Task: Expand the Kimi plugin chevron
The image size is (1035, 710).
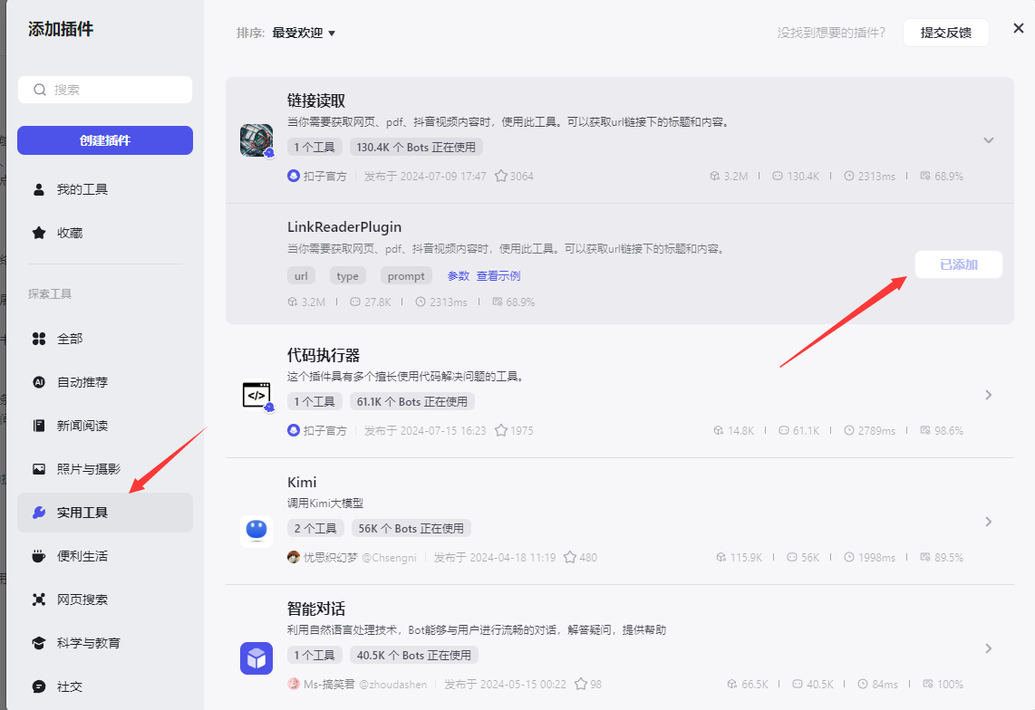Action: [x=988, y=522]
